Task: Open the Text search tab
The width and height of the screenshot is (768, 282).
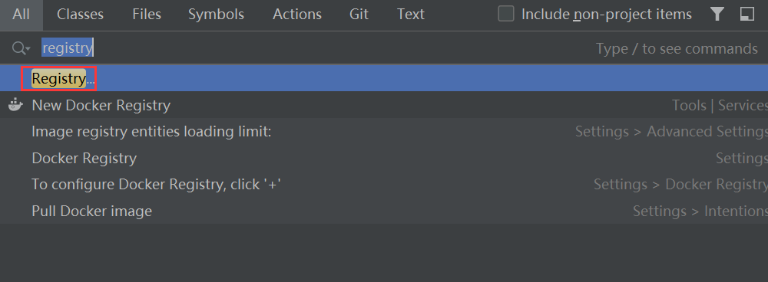Action: click(x=410, y=15)
